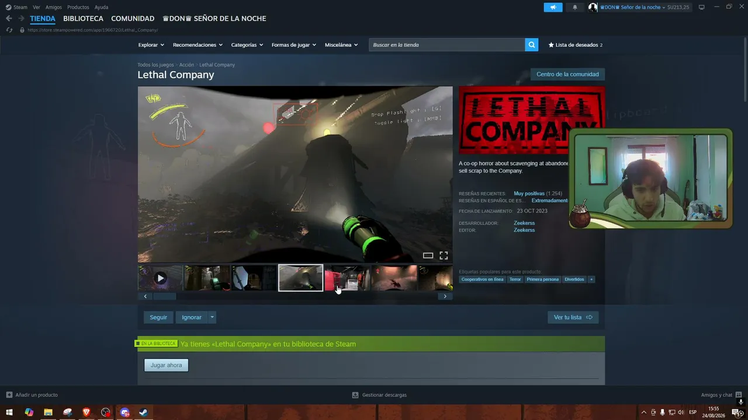Expand the Explorar store menu
748x420 pixels.
[151, 45]
